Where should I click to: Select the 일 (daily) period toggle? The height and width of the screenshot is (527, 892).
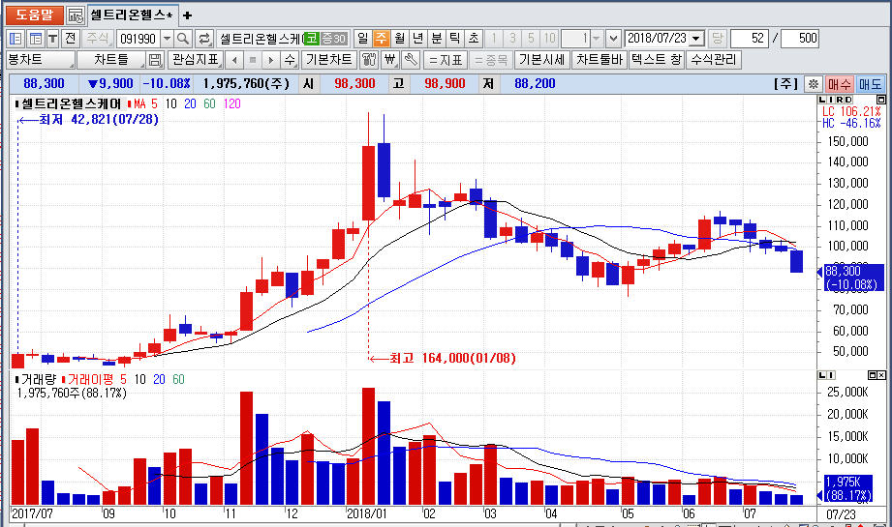click(x=362, y=39)
